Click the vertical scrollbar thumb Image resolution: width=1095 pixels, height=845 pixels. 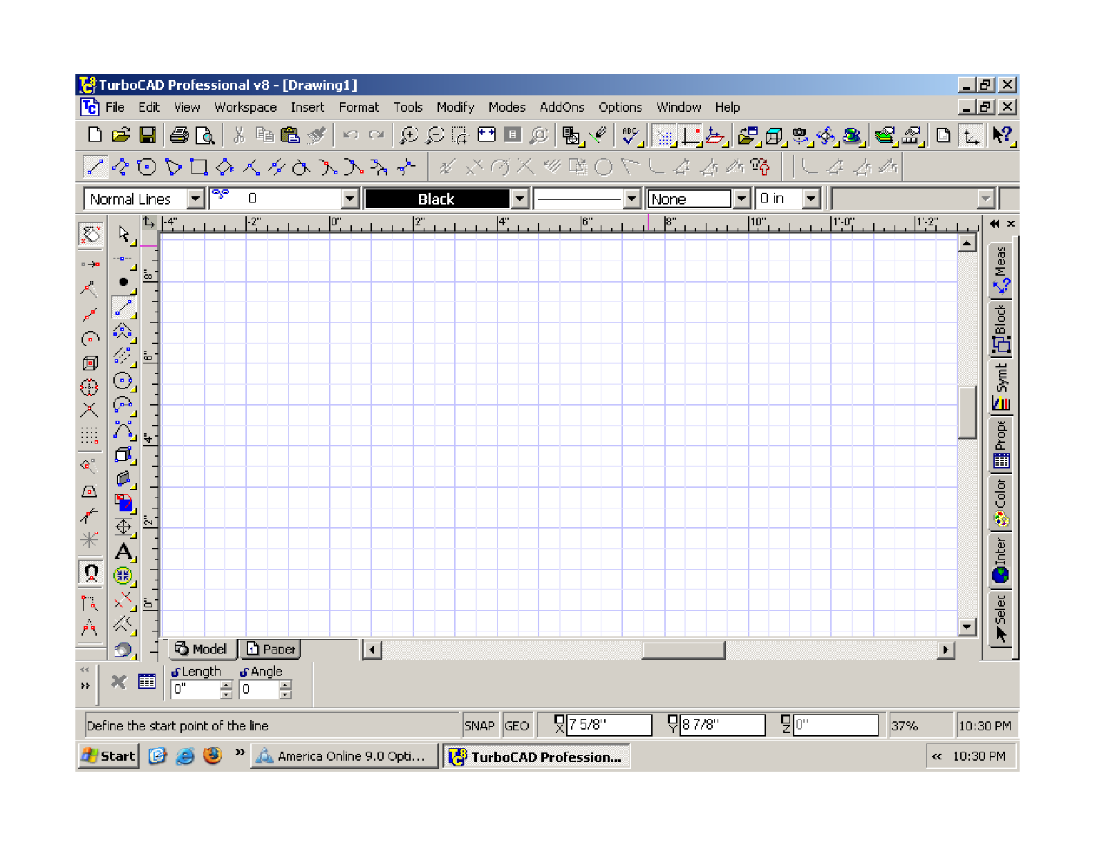(966, 412)
